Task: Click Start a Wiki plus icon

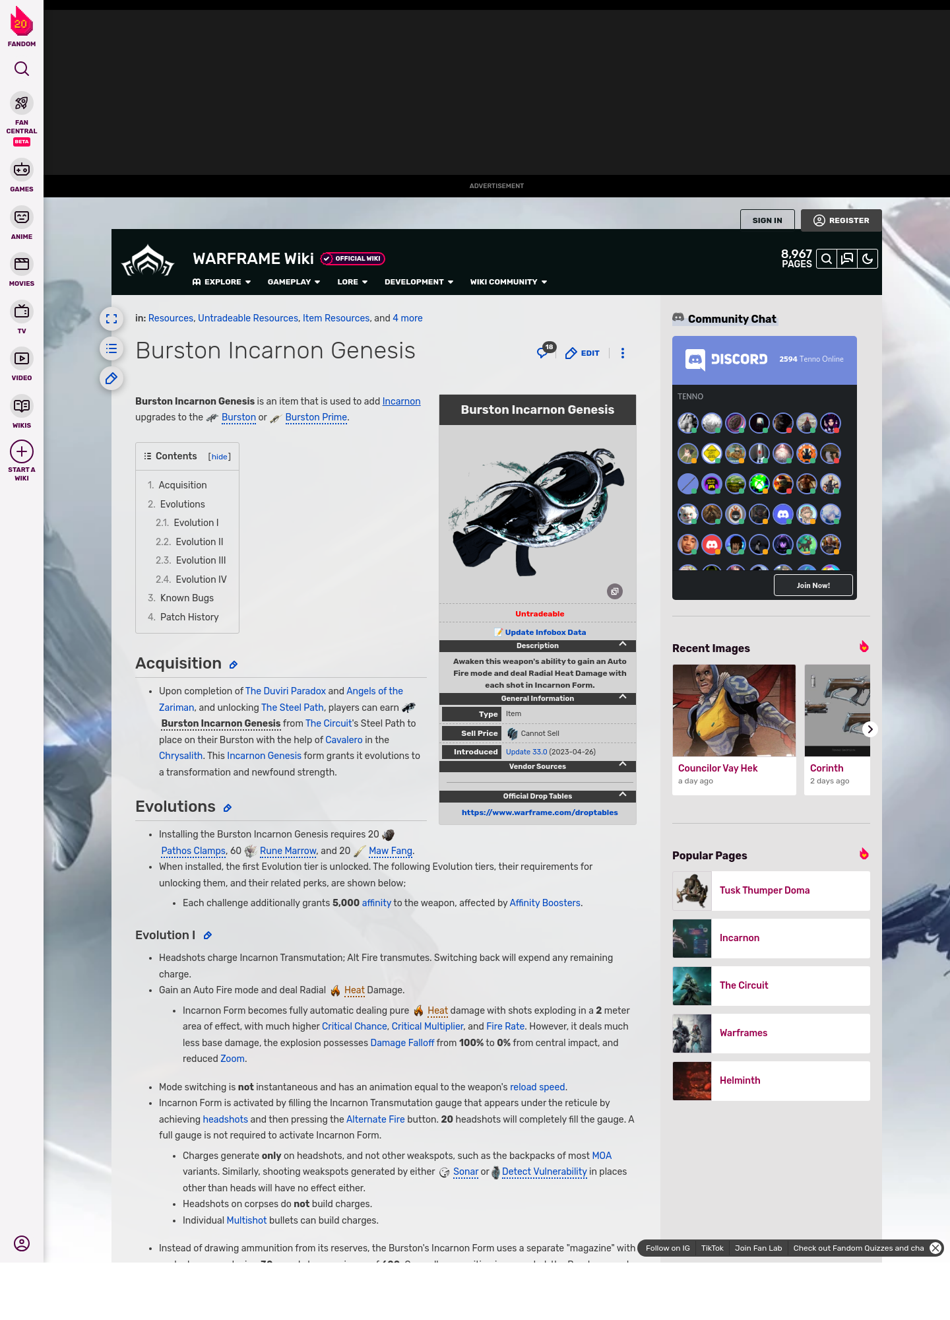Action: click(22, 451)
